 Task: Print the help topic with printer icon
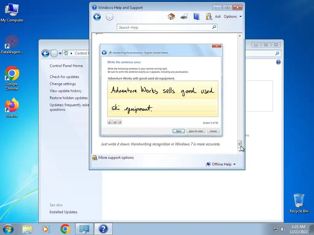pyautogui.click(x=184, y=17)
